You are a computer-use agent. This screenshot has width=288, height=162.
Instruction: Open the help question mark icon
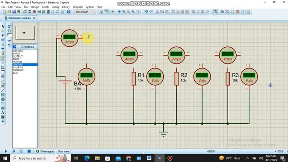(x=68, y=12)
